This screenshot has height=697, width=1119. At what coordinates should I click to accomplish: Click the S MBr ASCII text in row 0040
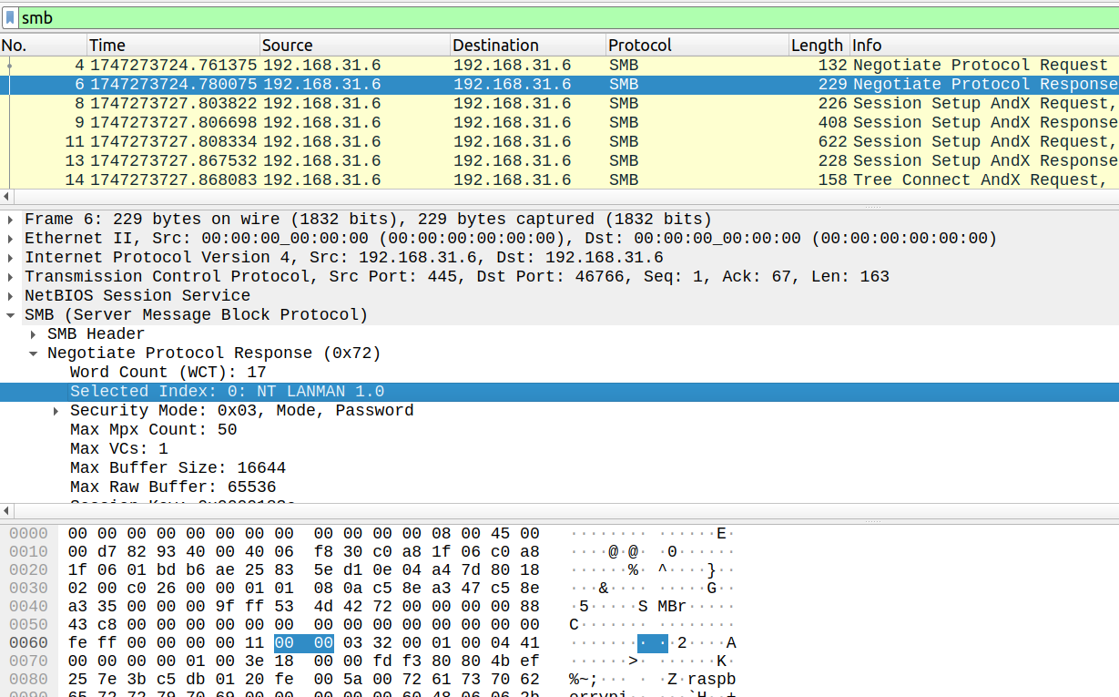point(662,606)
